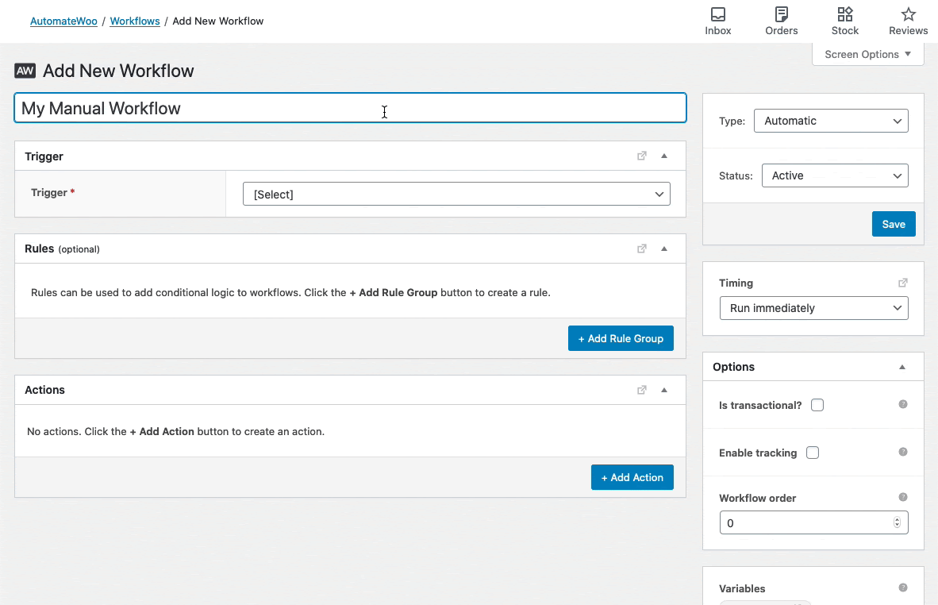The image size is (938, 605).
Task: Collapse the Trigger panel
Action: click(664, 156)
